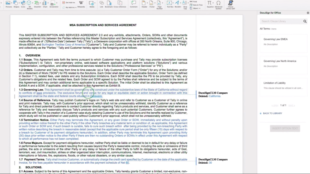Insert a Chart from the ribbon

tap(45, 3)
